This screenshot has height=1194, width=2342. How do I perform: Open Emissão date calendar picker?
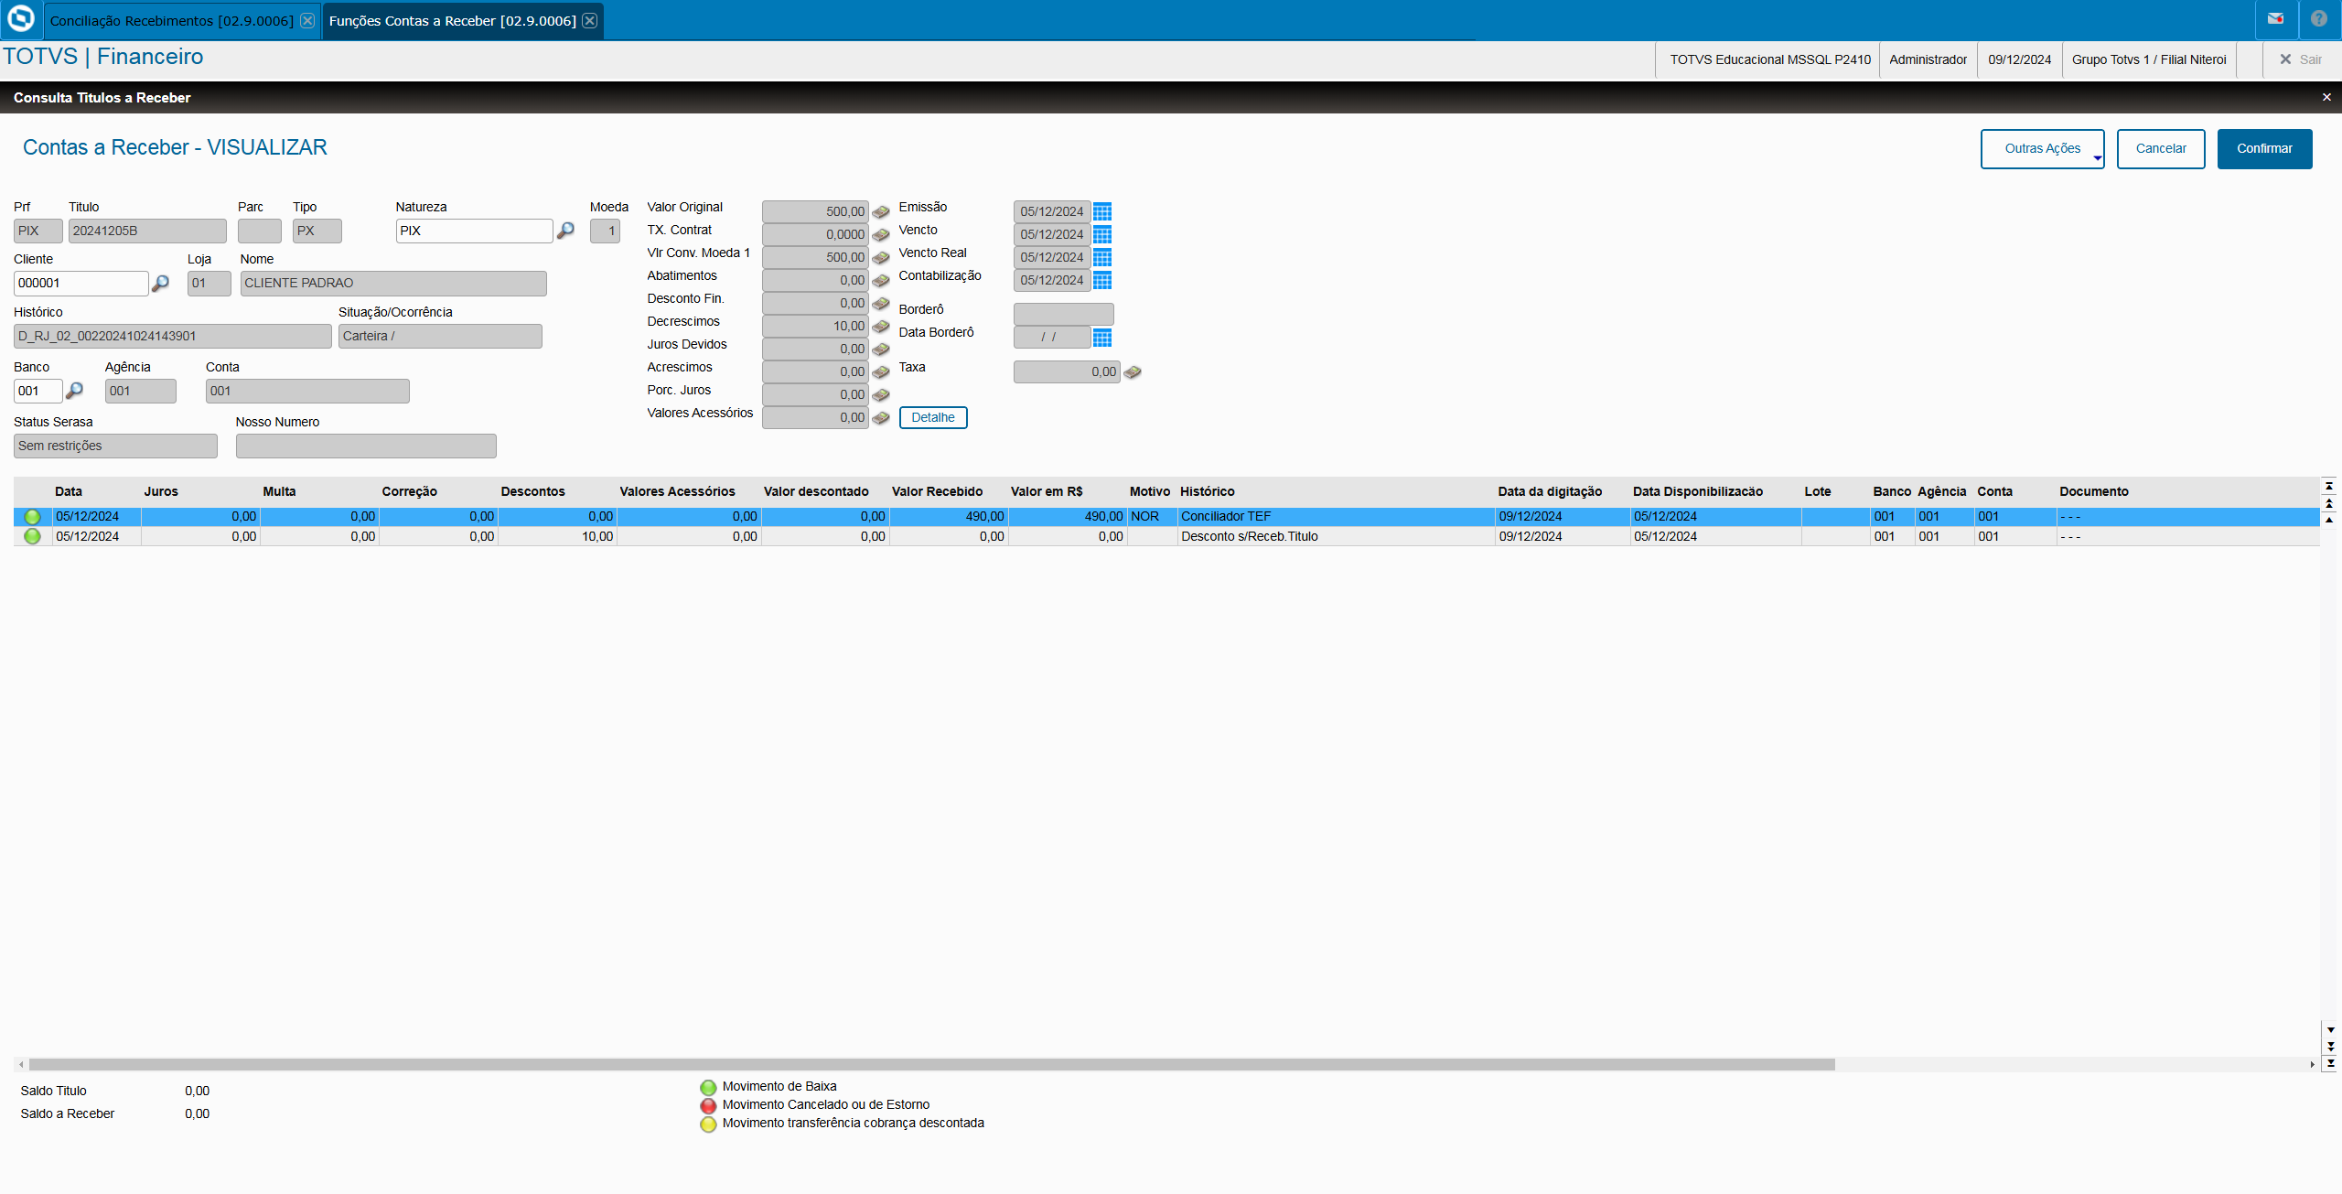[x=1102, y=211]
